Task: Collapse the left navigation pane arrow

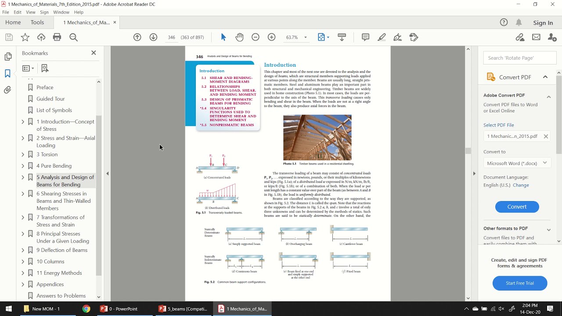Action: 108,173
